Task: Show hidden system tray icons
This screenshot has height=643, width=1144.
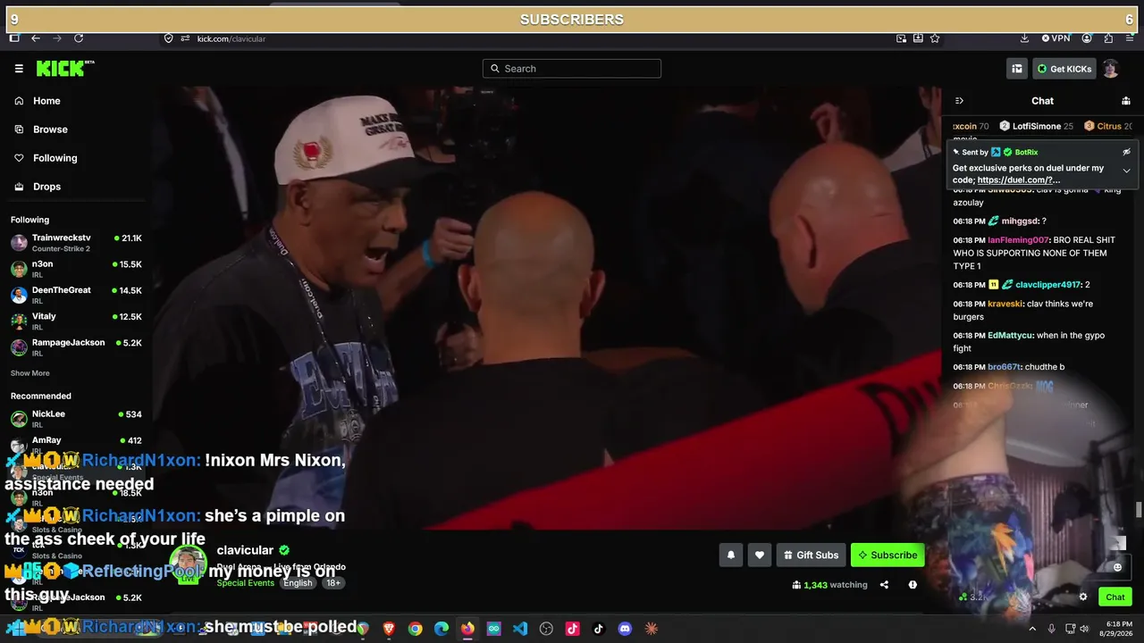Action: coord(1032,629)
